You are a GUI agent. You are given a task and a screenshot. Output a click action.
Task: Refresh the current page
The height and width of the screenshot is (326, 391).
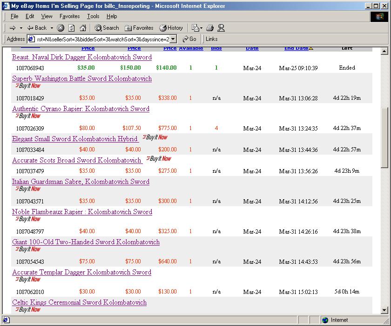tap(72, 28)
